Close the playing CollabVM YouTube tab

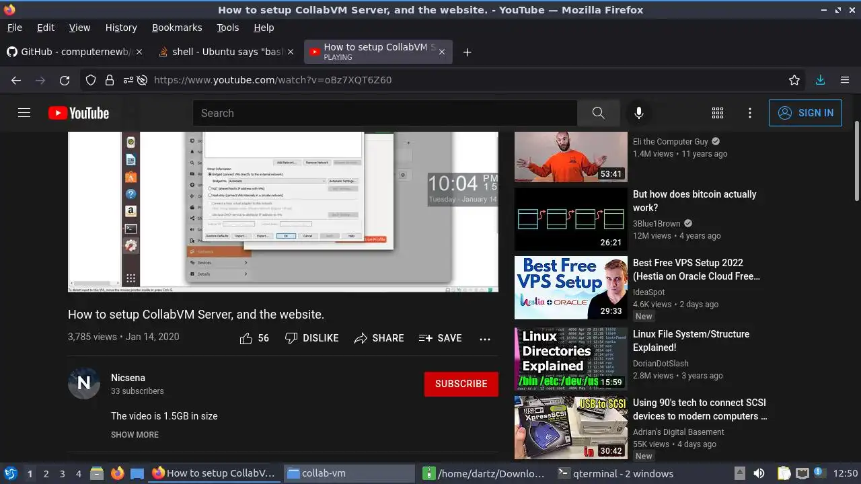[441, 52]
